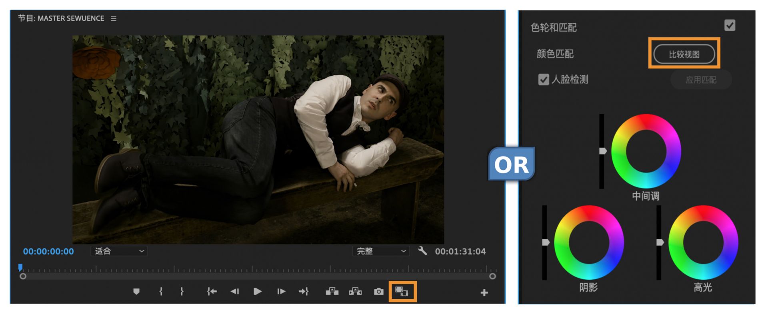Click the 高光 color wheel
768x316 pixels.
(703, 242)
